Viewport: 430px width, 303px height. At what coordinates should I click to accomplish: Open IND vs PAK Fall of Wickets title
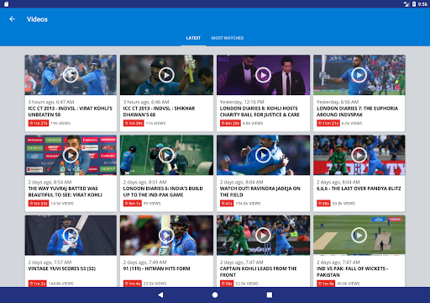[x=352, y=272]
